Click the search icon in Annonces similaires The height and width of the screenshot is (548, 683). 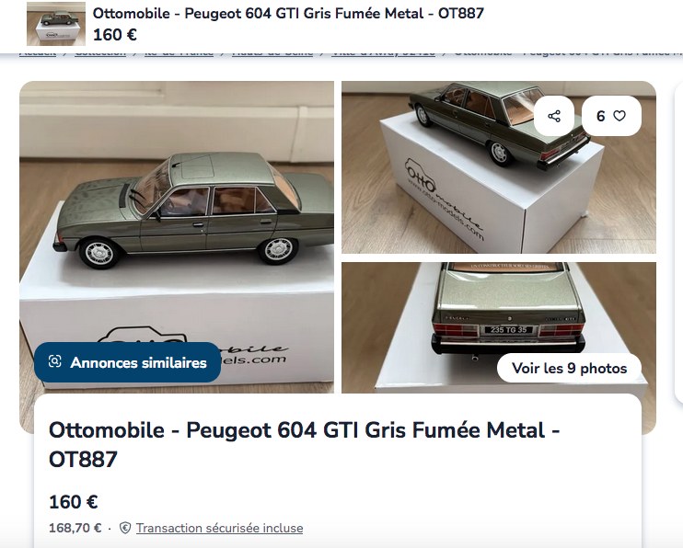coord(55,361)
